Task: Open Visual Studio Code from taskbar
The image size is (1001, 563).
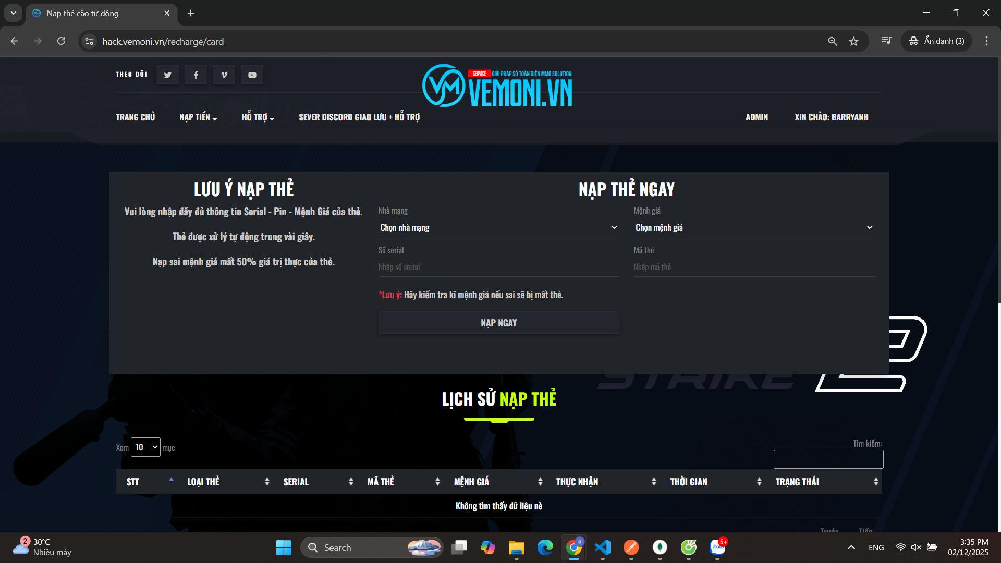Action: coord(602,547)
